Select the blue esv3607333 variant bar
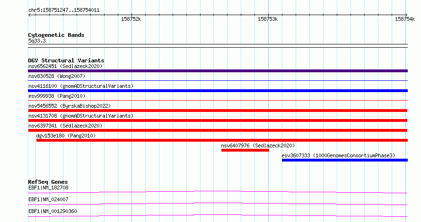 pyautogui.click(x=345, y=160)
